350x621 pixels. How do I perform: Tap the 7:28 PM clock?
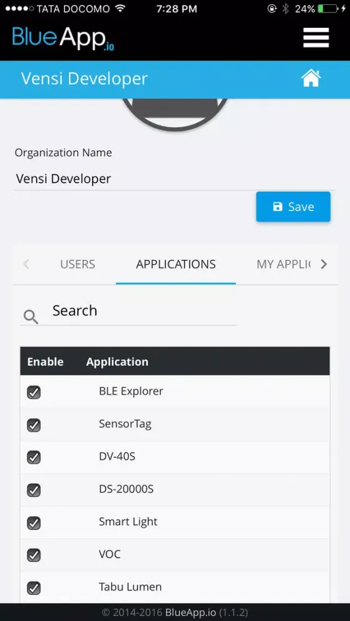point(177,9)
